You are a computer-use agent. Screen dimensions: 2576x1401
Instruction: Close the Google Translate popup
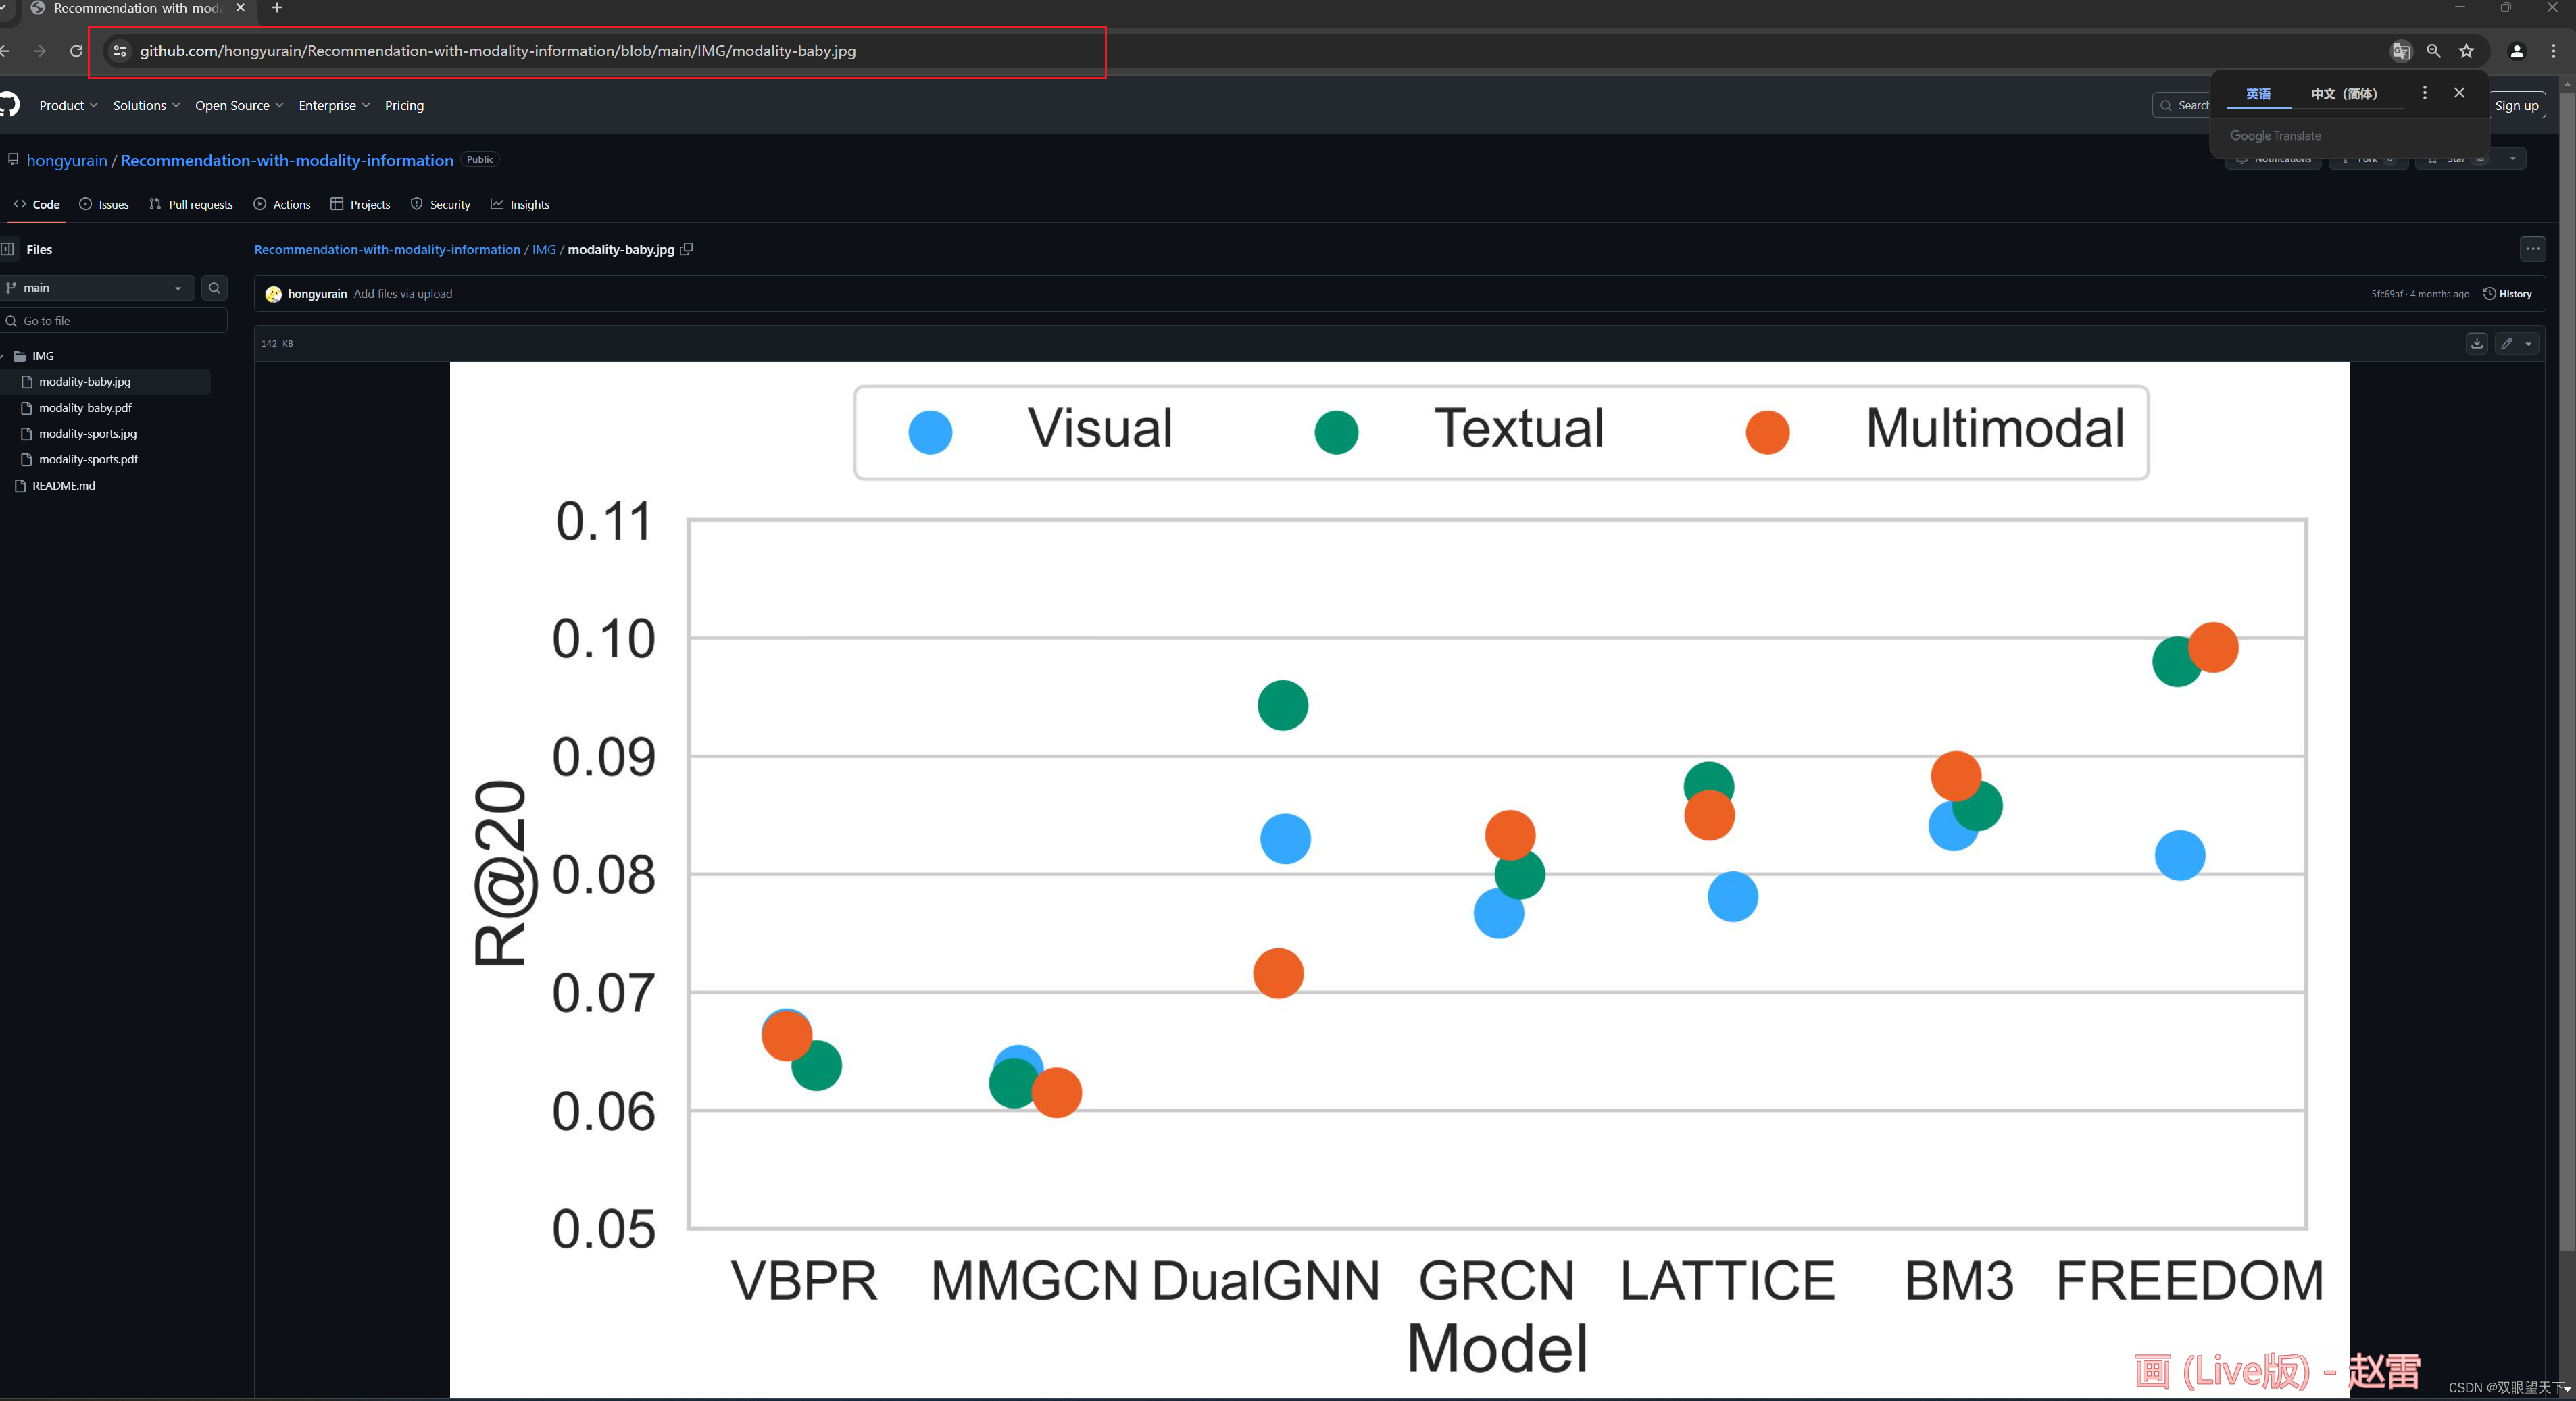coord(2459,93)
